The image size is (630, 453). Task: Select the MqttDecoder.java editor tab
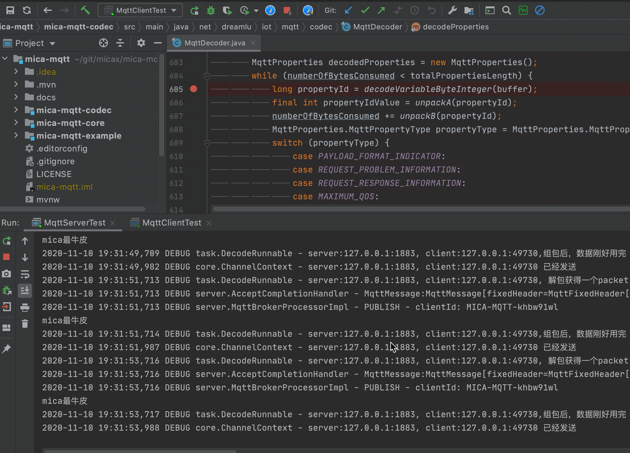tap(215, 43)
